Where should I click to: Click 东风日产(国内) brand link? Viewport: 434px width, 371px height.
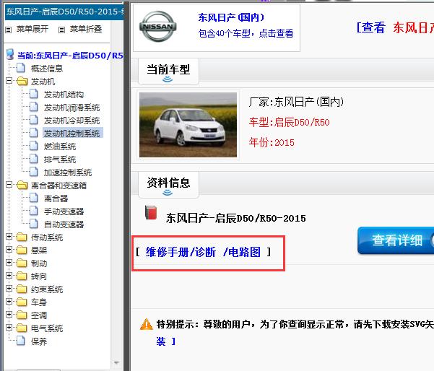point(231,17)
